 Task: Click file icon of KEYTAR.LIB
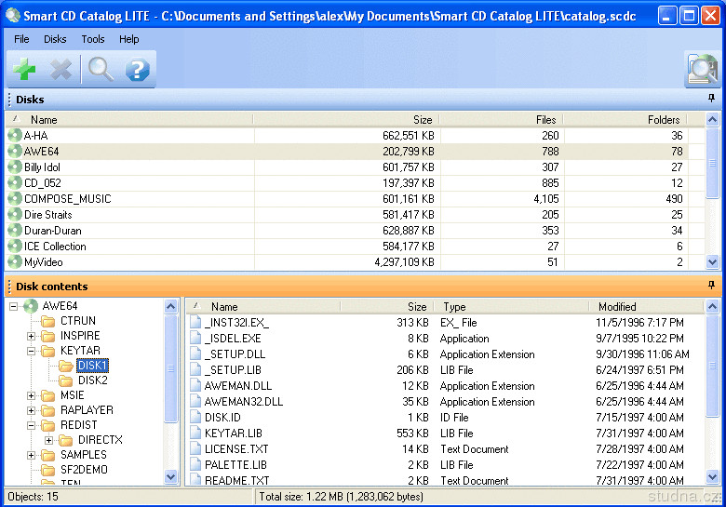coord(195,433)
